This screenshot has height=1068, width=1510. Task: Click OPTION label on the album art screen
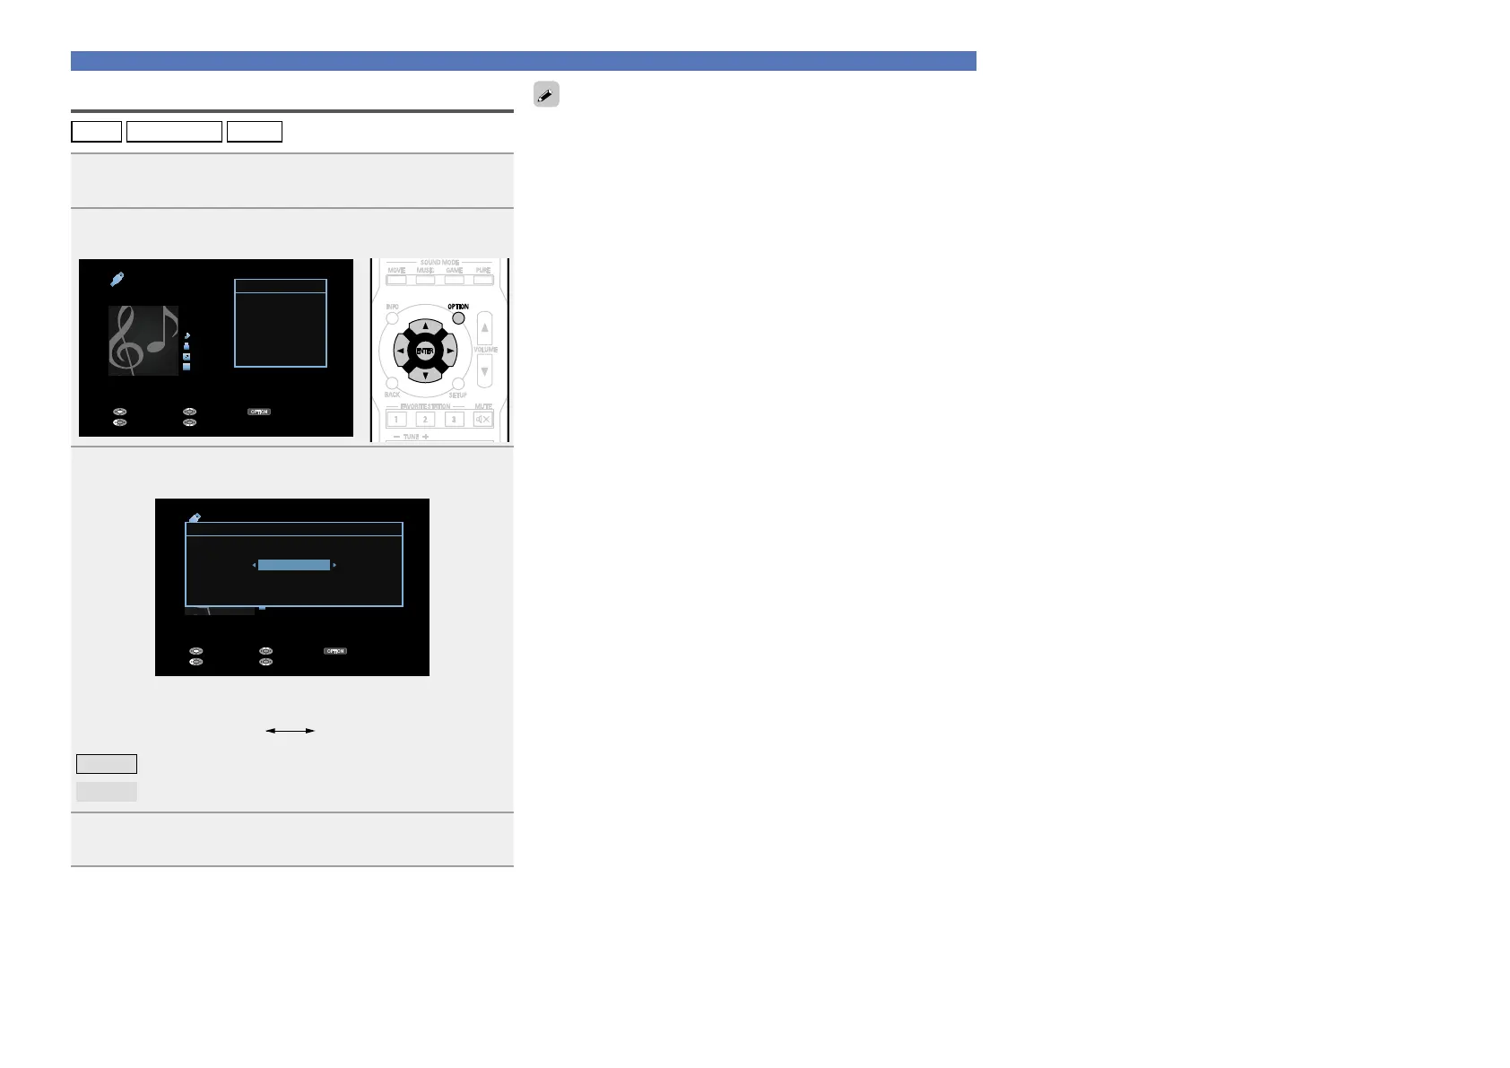pyautogui.click(x=259, y=412)
